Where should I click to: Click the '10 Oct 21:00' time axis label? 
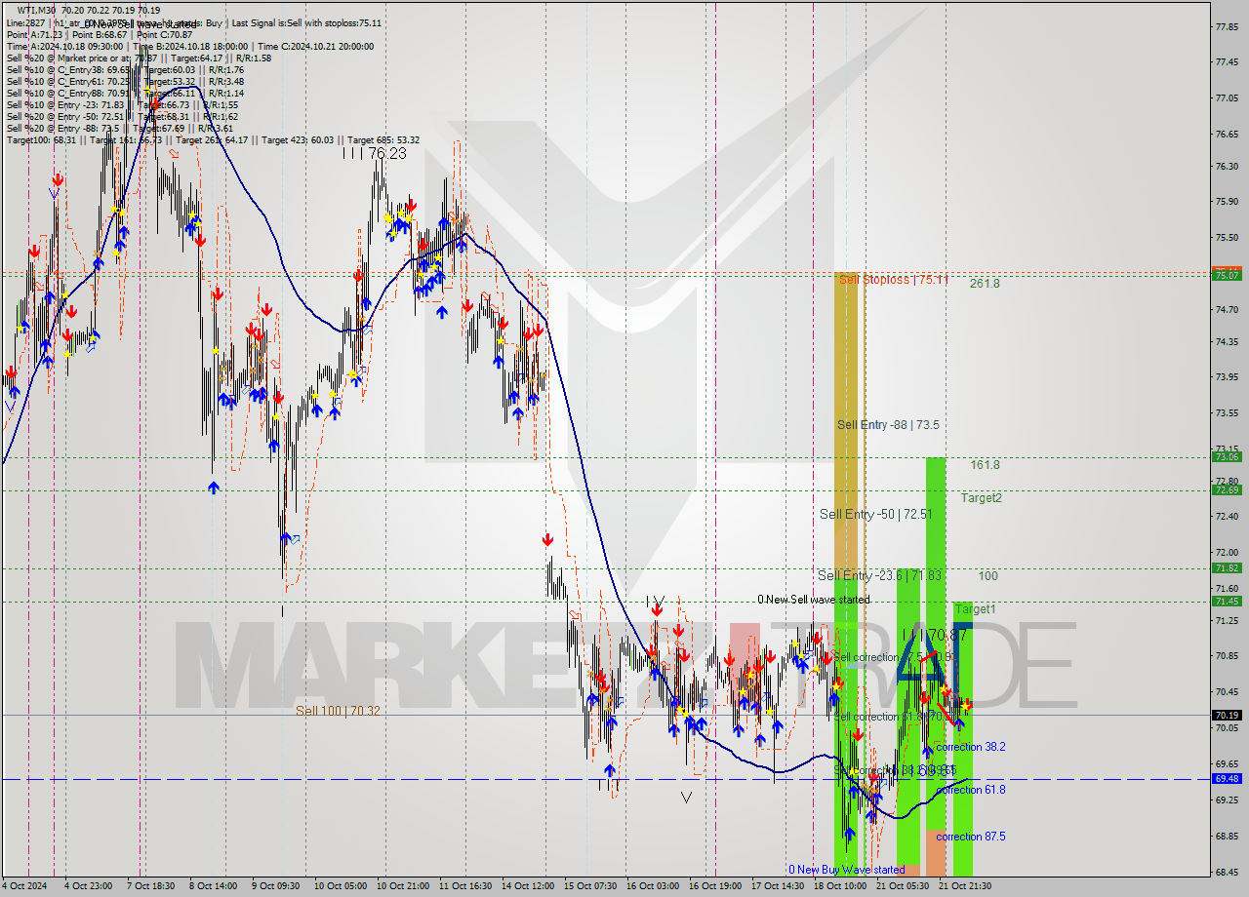click(x=403, y=886)
